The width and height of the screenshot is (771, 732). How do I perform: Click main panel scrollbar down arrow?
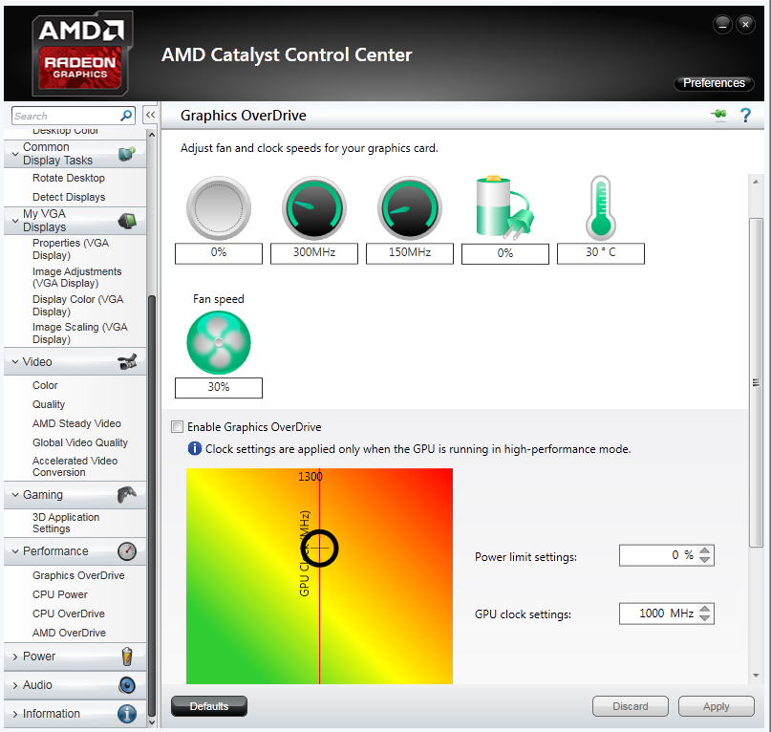[756, 676]
